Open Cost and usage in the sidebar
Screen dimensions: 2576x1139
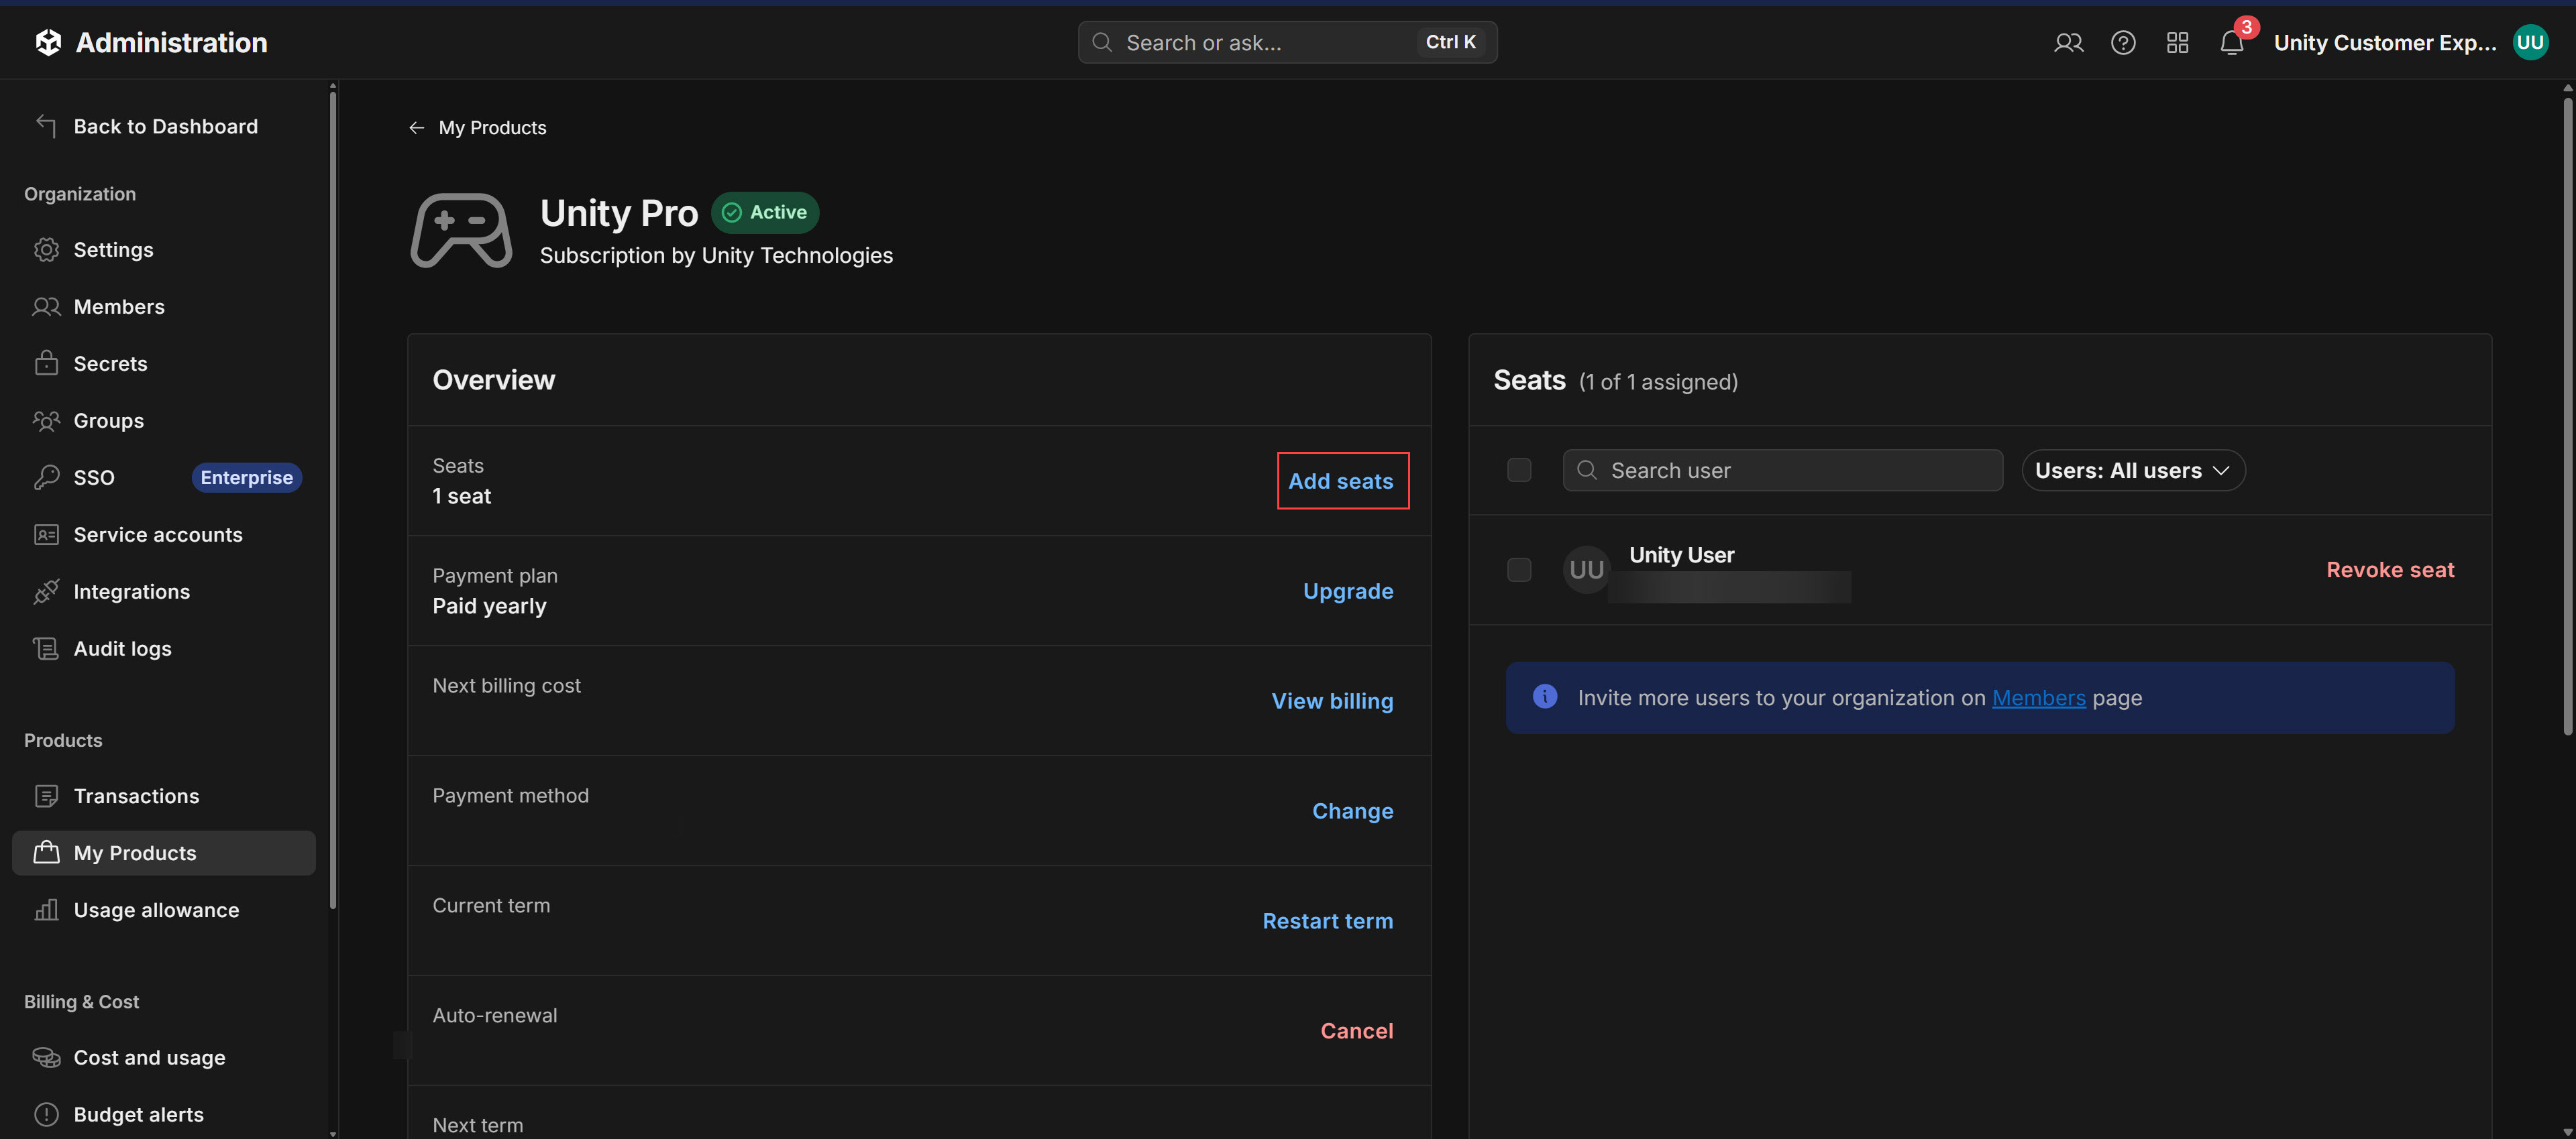(x=163, y=1057)
